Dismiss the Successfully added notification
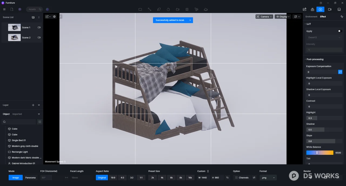Viewport: 346px width, 186px height. (x=190, y=20)
